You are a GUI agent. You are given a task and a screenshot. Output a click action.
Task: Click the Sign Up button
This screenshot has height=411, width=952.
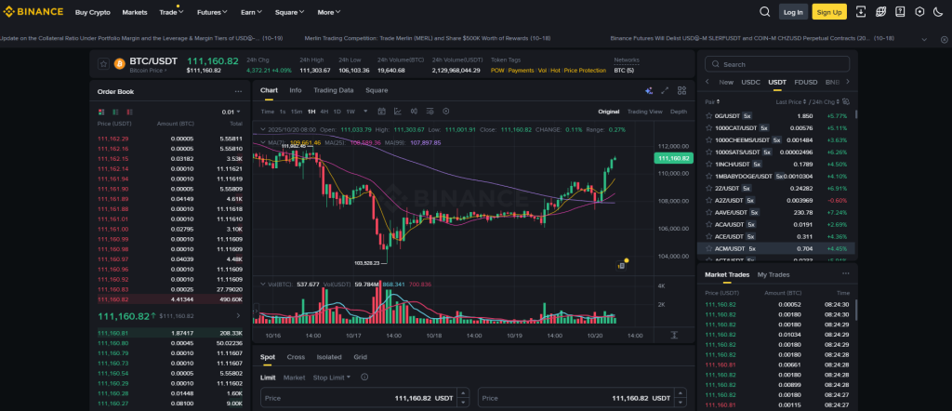(829, 11)
